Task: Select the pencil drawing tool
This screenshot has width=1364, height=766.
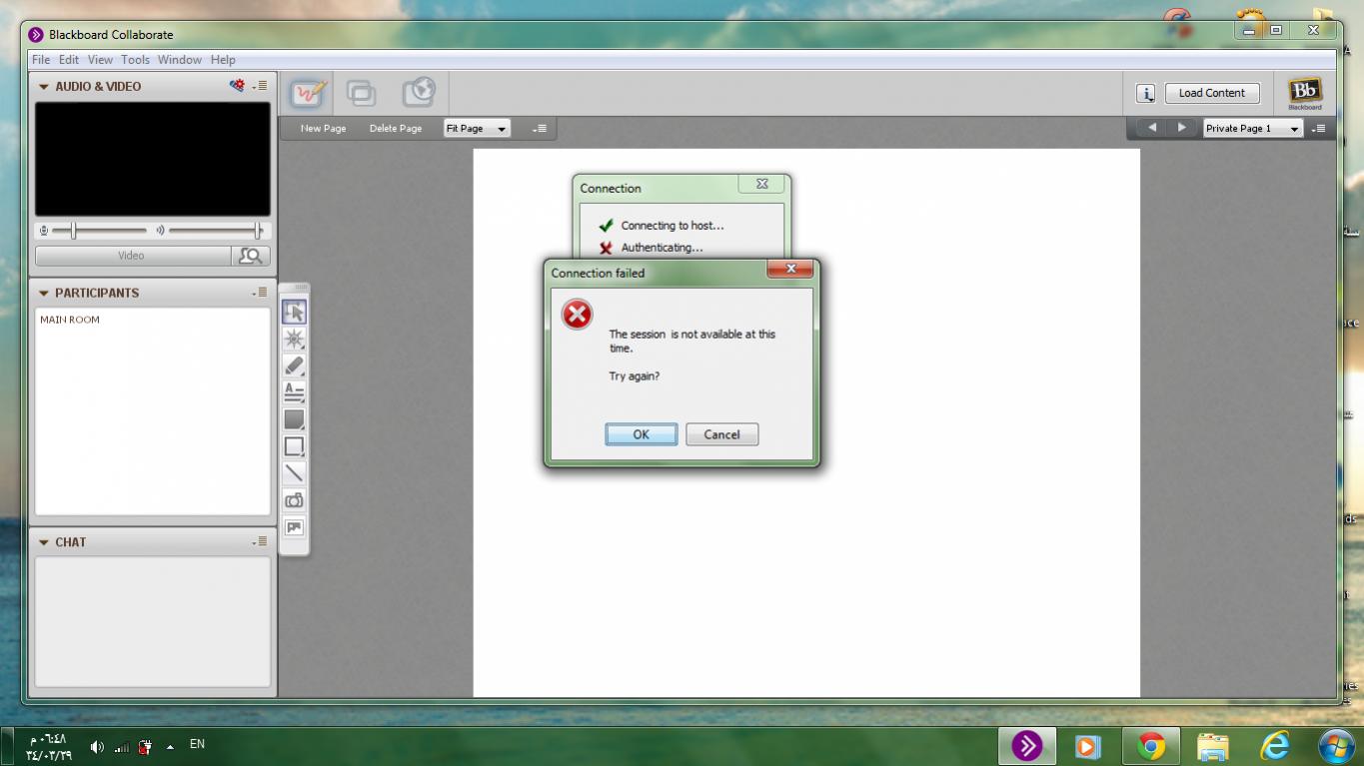Action: [294, 366]
